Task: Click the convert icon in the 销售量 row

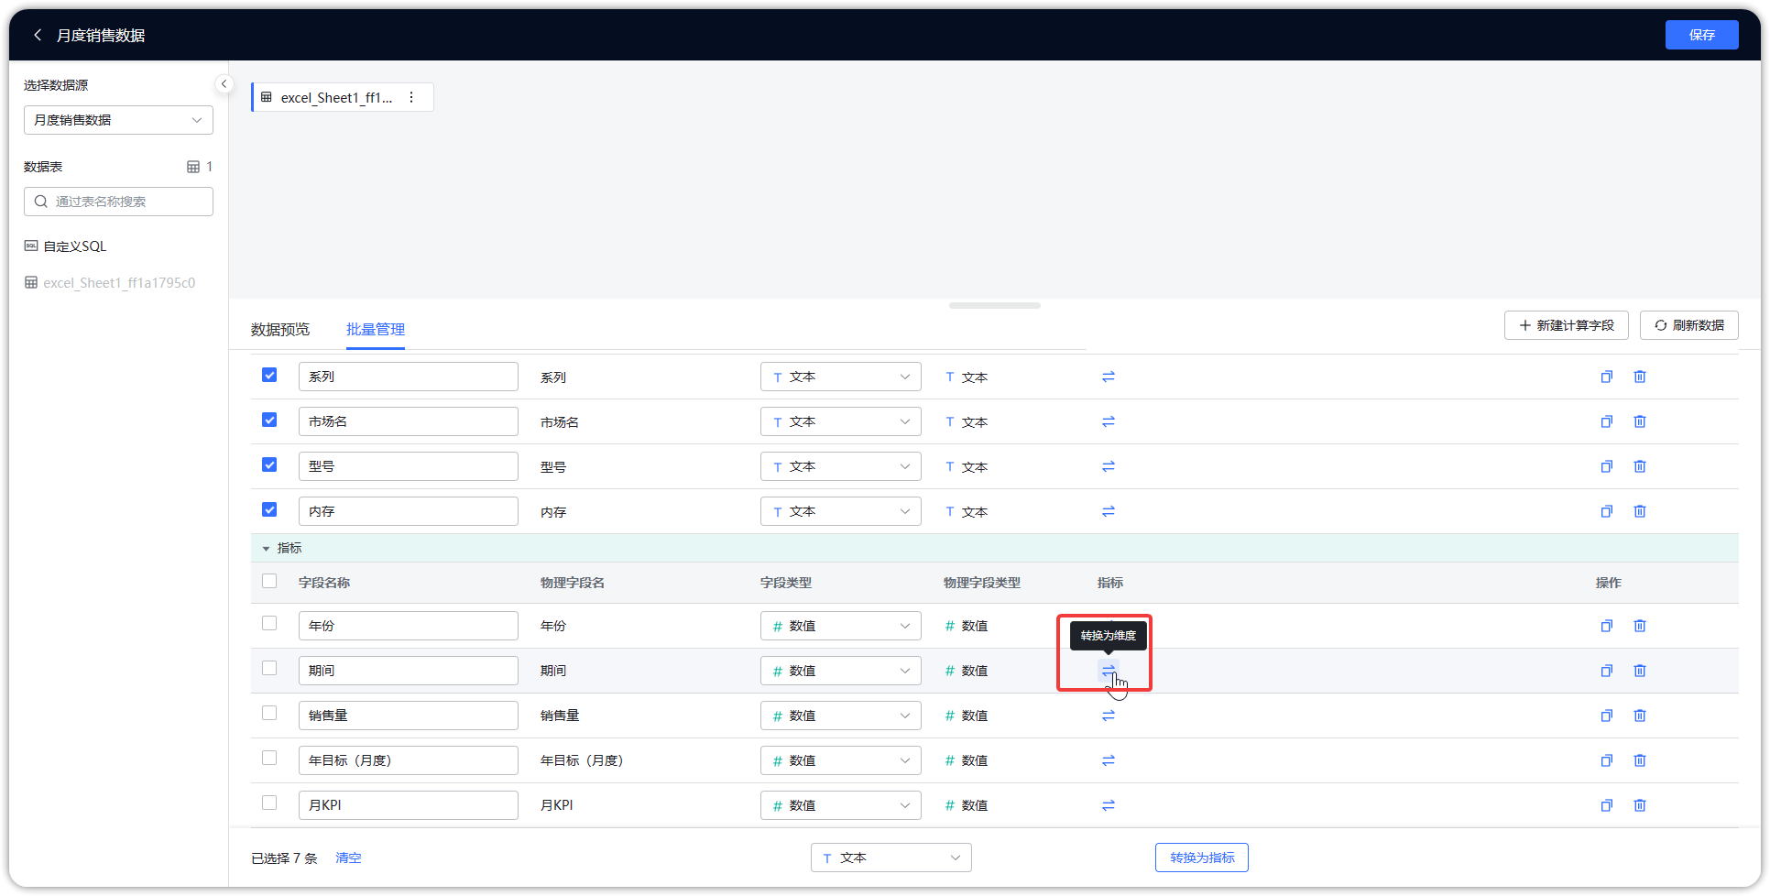Action: (1109, 716)
